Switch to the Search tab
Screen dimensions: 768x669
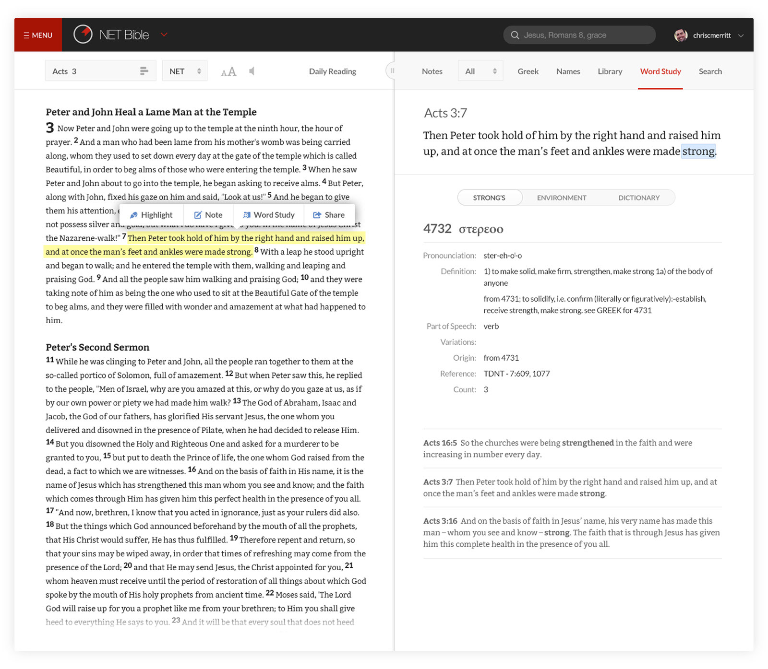710,71
